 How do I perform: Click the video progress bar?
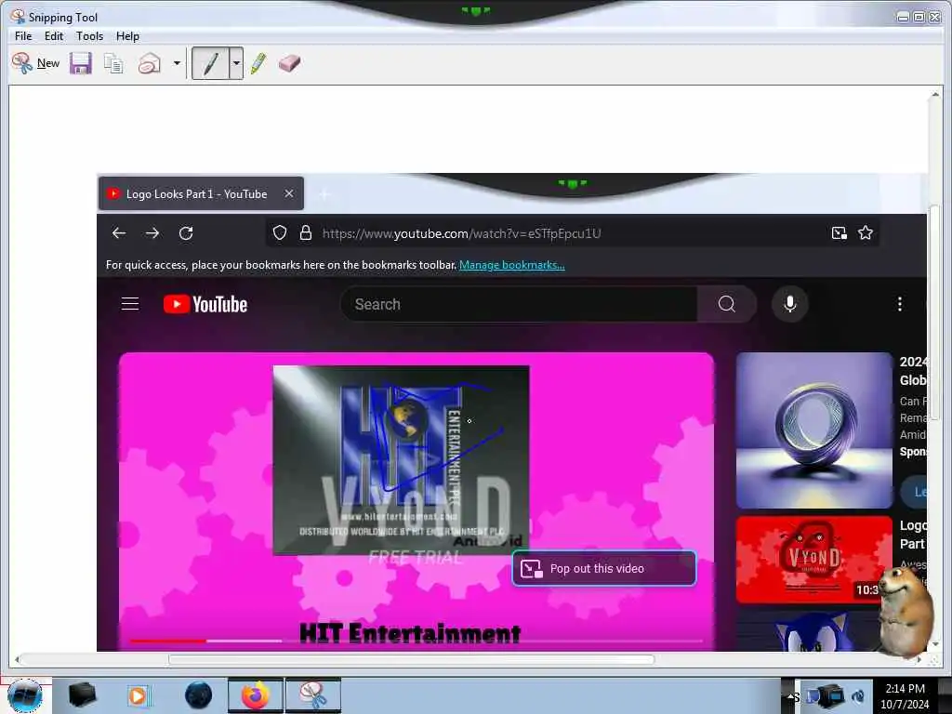tap(416, 641)
